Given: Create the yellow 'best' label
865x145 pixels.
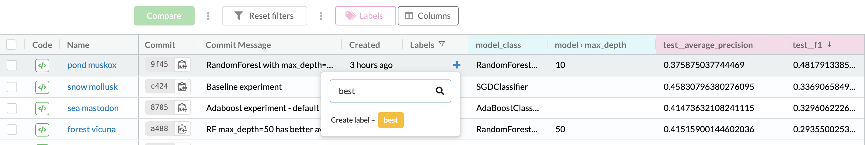Looking at the screenshot, I should (391, 120).
